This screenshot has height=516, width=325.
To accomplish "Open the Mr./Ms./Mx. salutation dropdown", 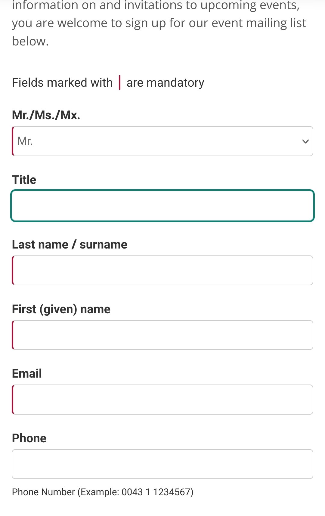I will point(162,141).
